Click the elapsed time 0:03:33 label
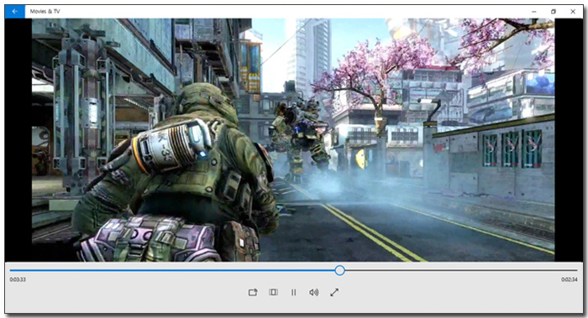Image resolution: width=588 pixels, height=318 pixels. click(18, 279)
